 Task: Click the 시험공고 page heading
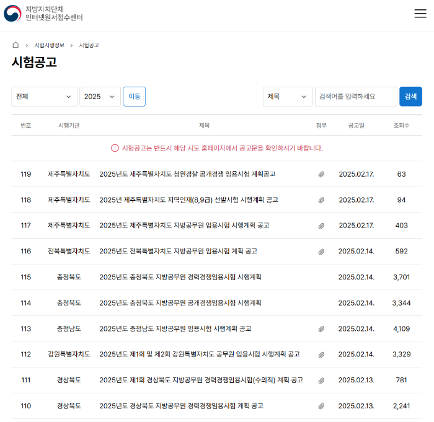[x=34, y=62]
